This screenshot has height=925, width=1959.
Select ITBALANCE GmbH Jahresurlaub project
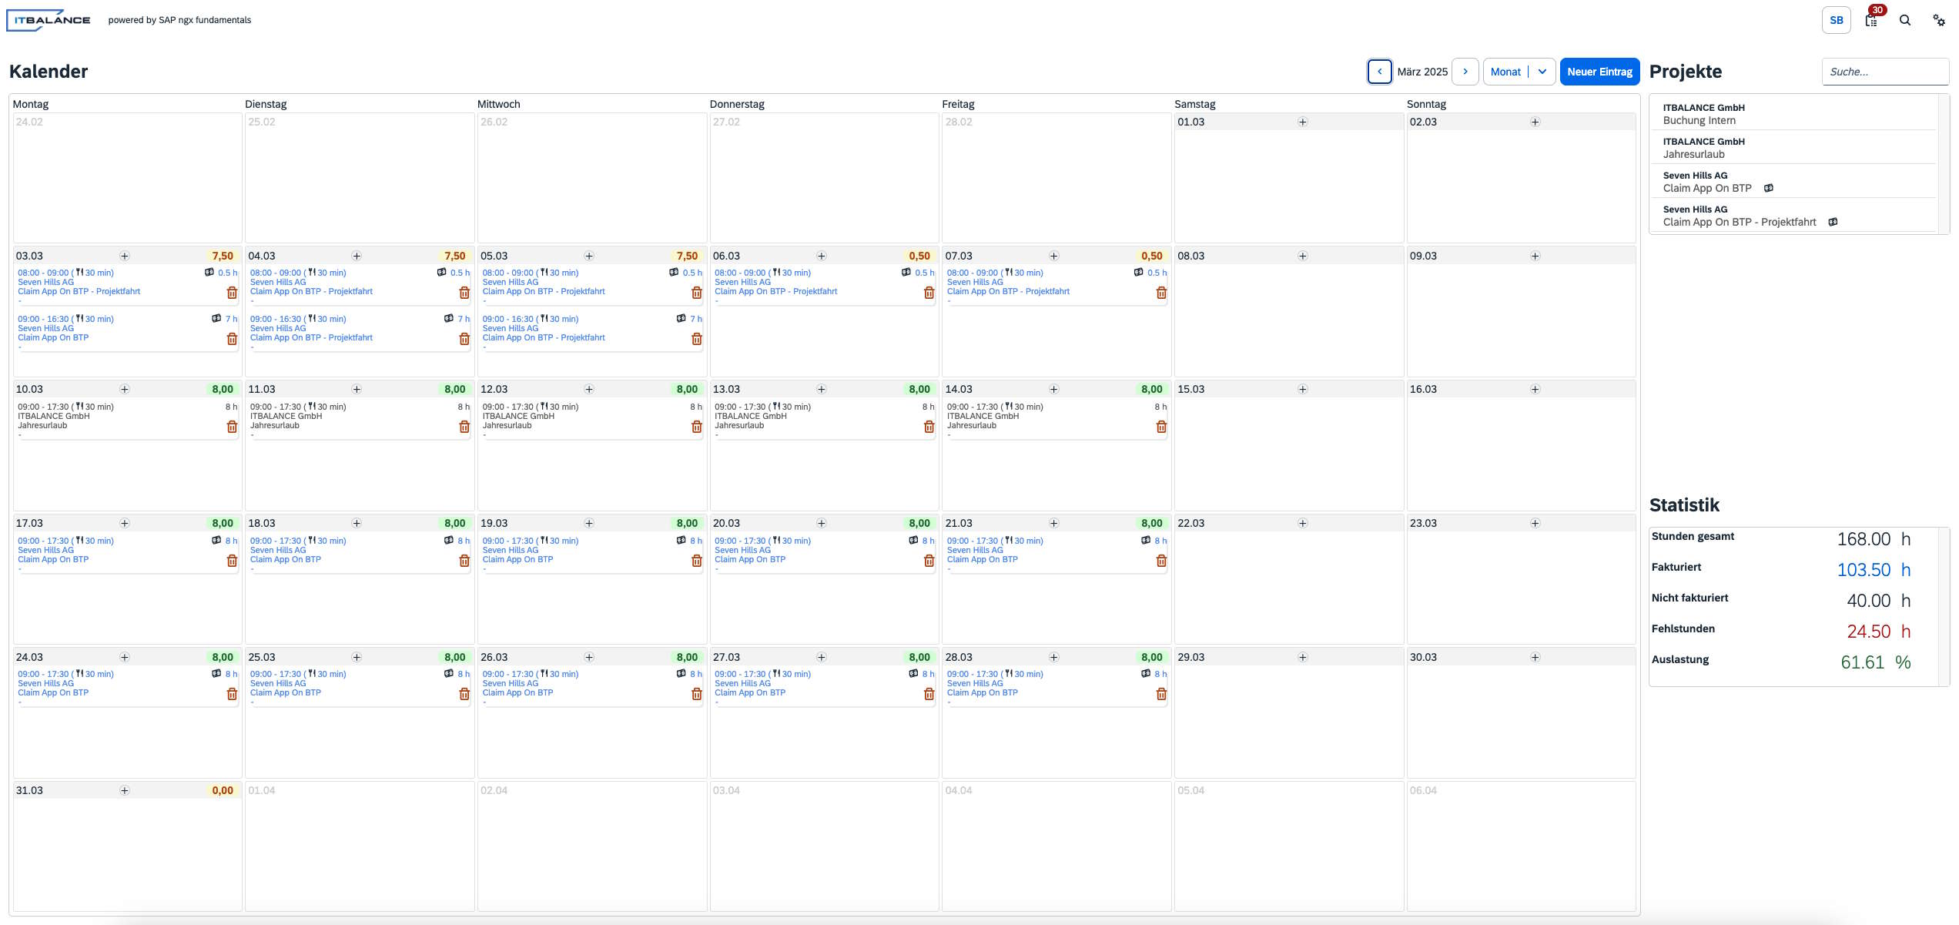tap(1794, 148)
